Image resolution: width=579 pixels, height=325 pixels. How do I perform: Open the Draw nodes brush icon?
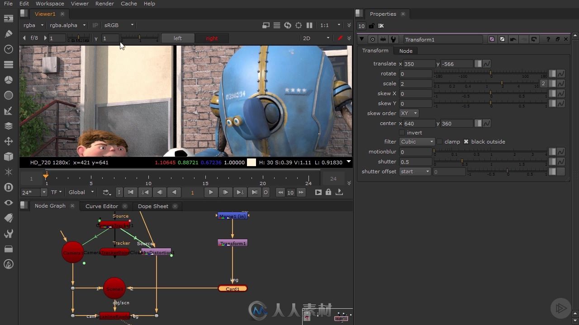click(9, 34)
